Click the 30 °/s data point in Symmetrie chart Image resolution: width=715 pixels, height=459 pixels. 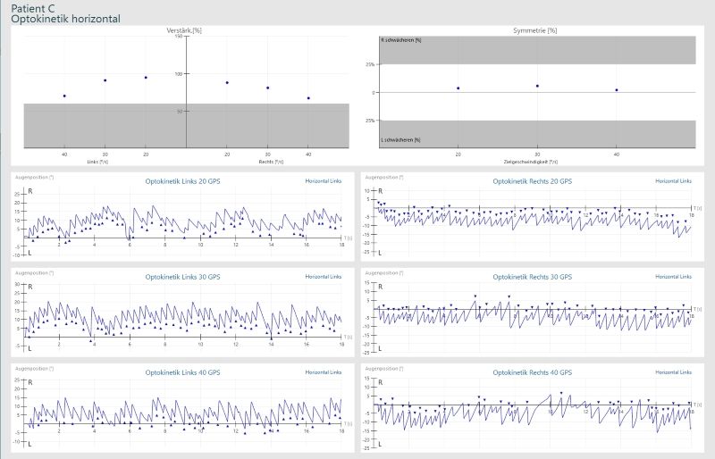[x=537, y=86]
